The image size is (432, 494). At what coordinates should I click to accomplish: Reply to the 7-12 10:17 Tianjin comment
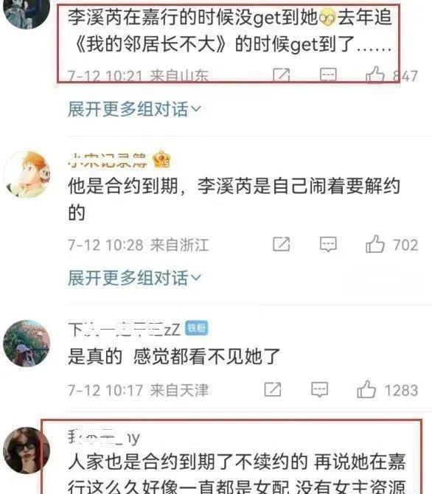319,390
